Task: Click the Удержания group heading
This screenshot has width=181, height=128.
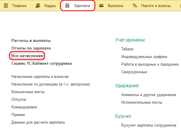Action: (x=127, y=86)
